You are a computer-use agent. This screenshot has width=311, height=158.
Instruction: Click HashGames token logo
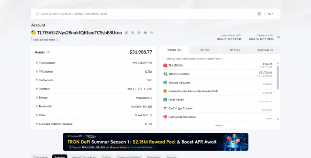[165, 117]
